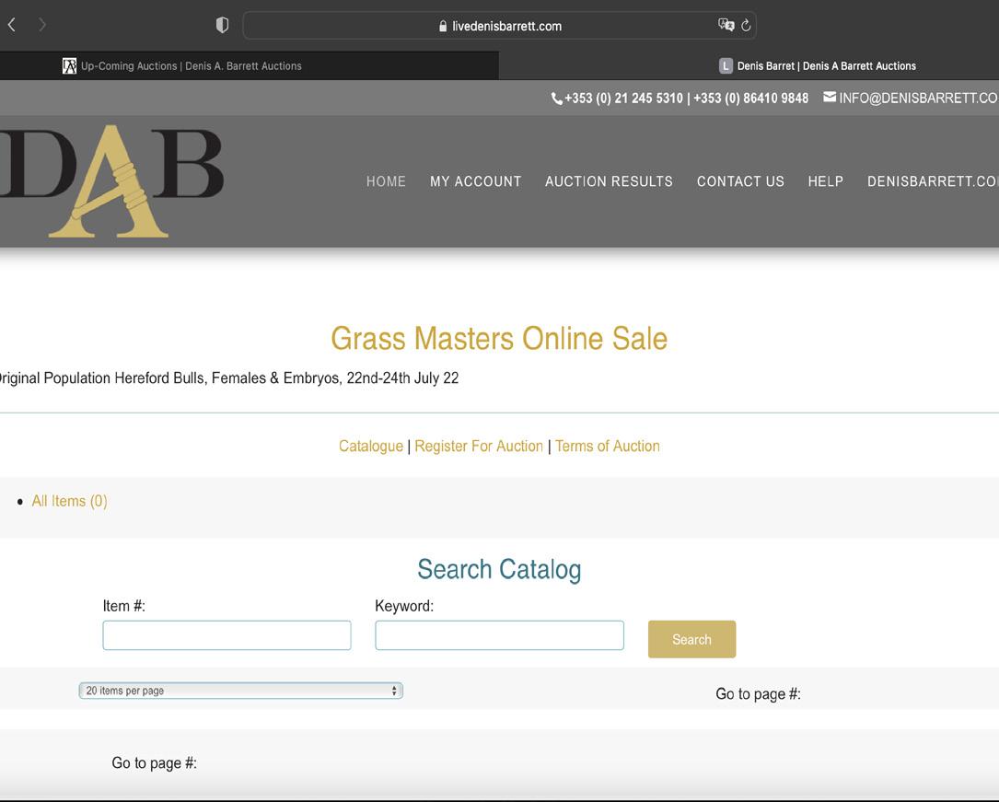This screenshot has height=802, width=999.
Task: Open the privacy shield icon
Action: coord(222,26)
